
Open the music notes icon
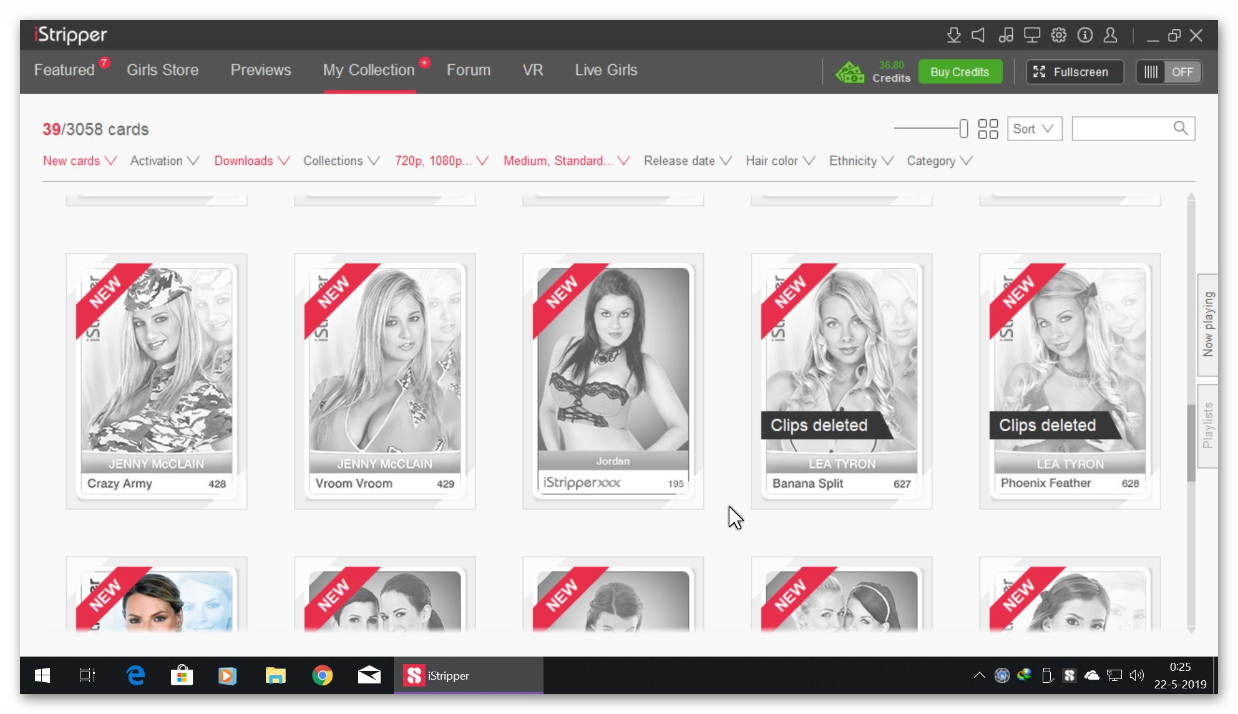click(x=1005, y=36)
